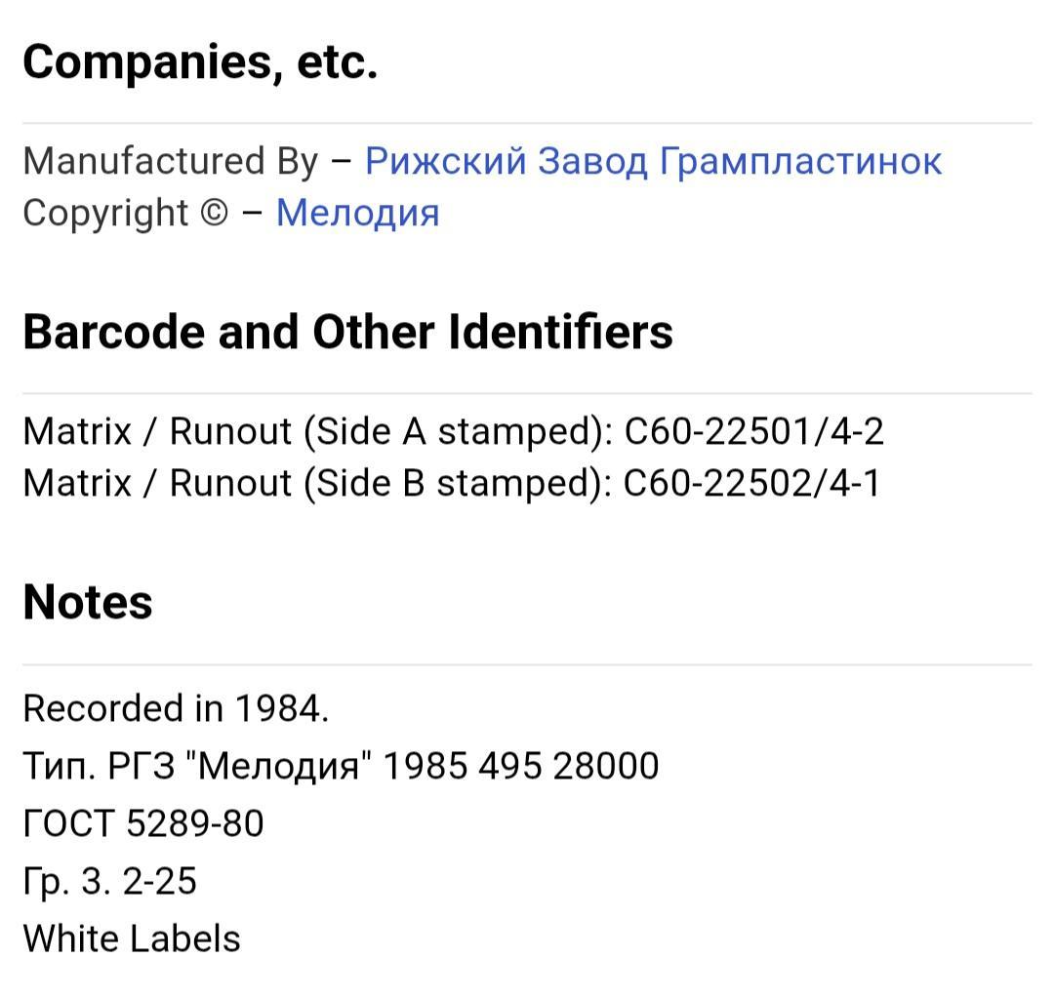Open the Рижский Завод Грампластинок manufacturer link
Image resolution: width=1054 pixels, height=998 pixels.
pos(653,161)
